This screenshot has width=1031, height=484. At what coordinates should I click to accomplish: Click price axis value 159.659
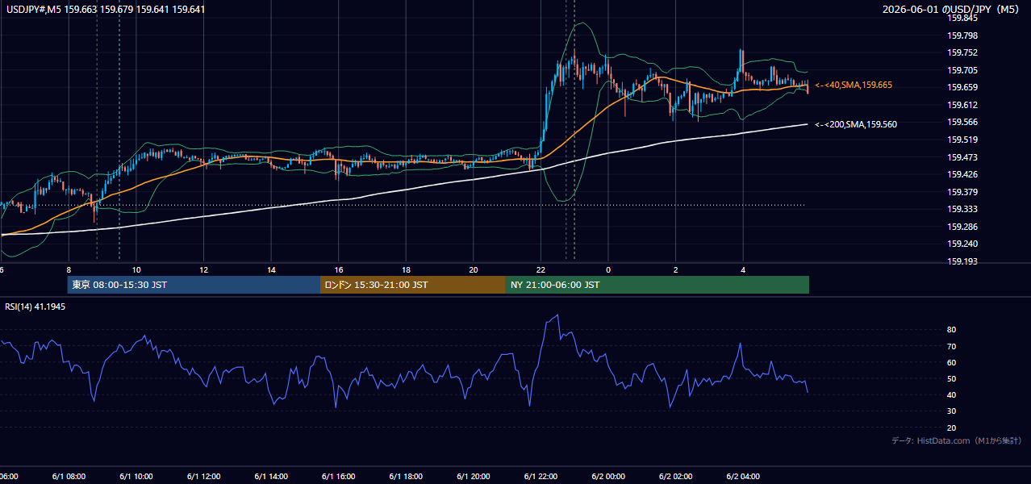click(x=963, y=87)
